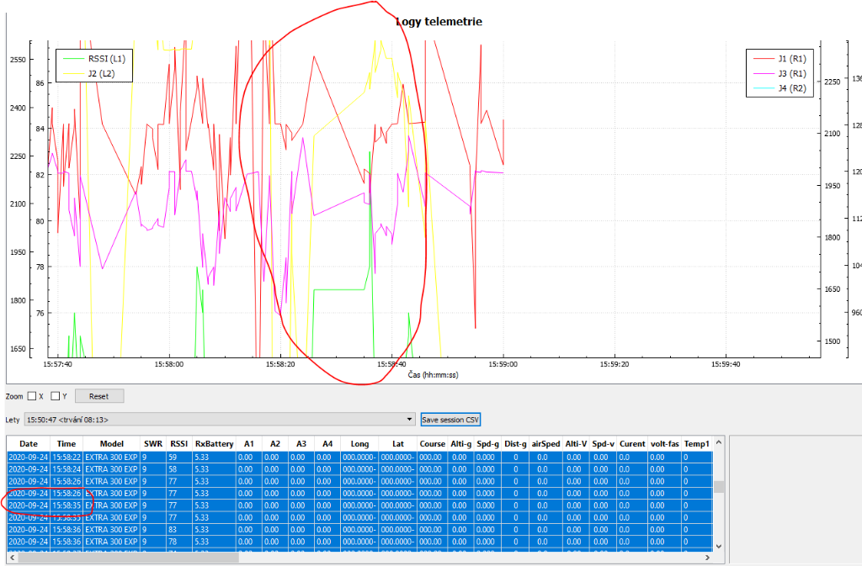Select the J3 (R1) legend entry

(x=791, y=73)
